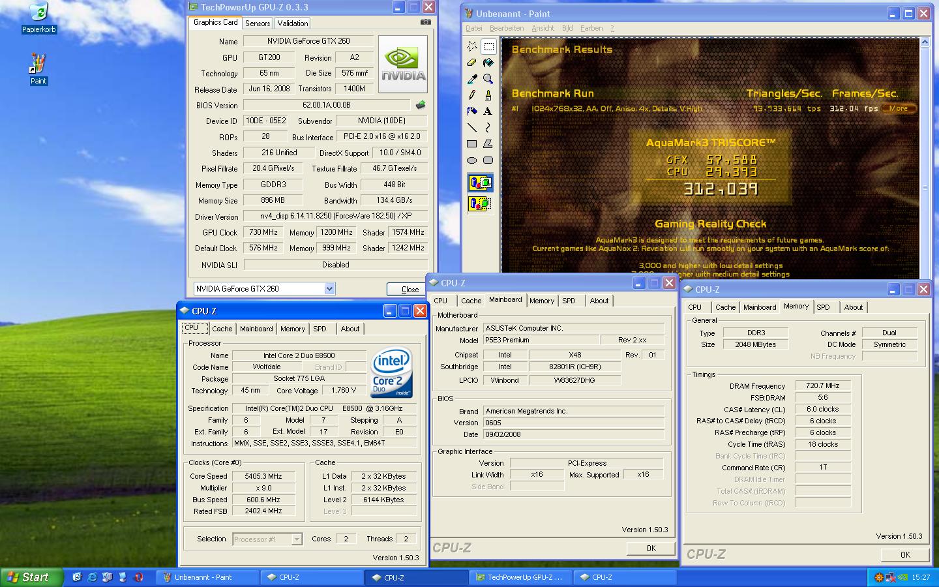Open the Memory tab in the middle Mainboard CPU-Z window
The image size is (939, 587).
pos(542,301)
